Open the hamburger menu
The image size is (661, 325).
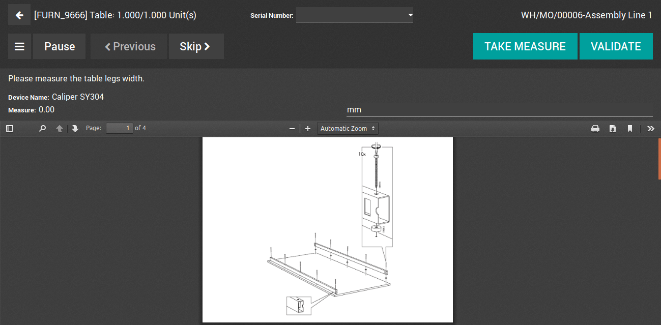[19, 47]
